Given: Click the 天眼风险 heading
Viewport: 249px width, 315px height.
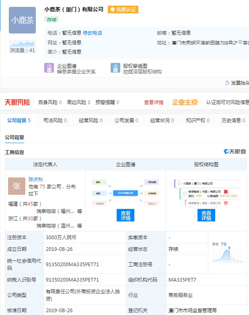Looking at the screenshot, I should [17, 102].
